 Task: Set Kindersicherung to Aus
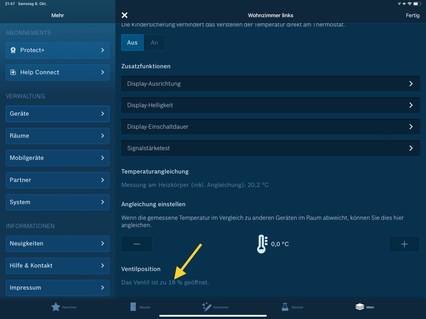click(x=132, y=43)
